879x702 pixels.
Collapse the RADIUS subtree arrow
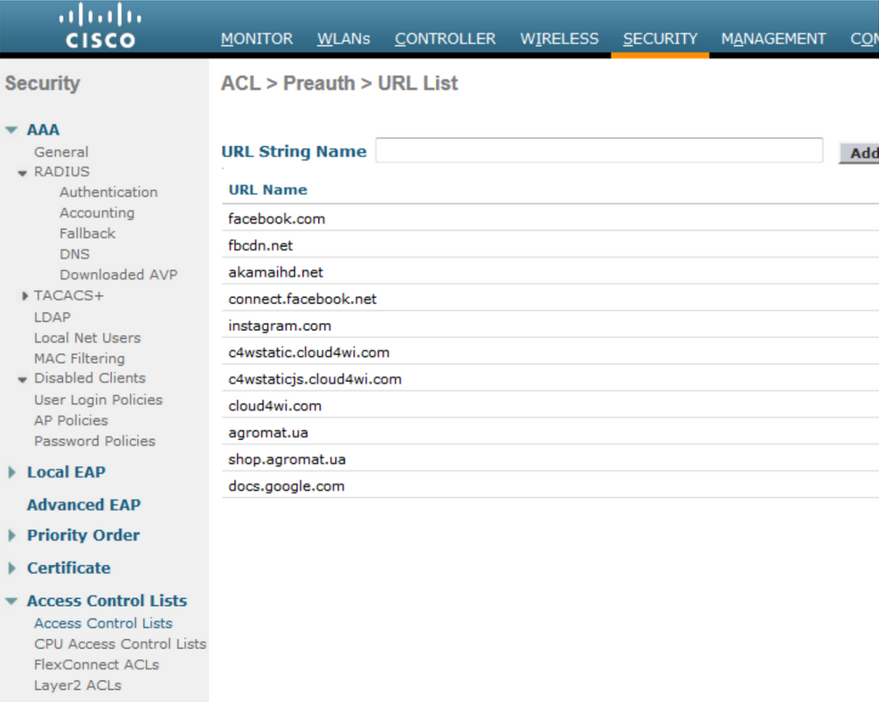(23, 173)
